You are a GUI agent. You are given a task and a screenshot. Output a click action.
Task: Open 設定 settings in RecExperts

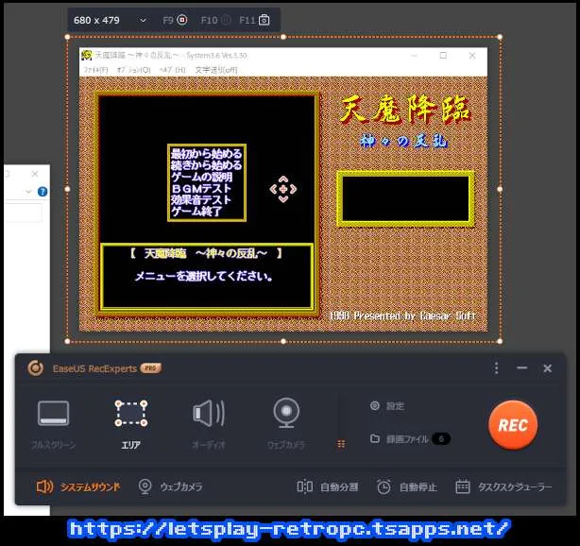387,406
